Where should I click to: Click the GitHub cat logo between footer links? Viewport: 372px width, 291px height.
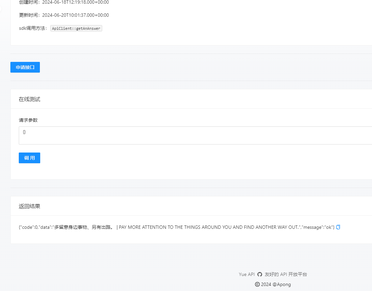pos(260,274)
